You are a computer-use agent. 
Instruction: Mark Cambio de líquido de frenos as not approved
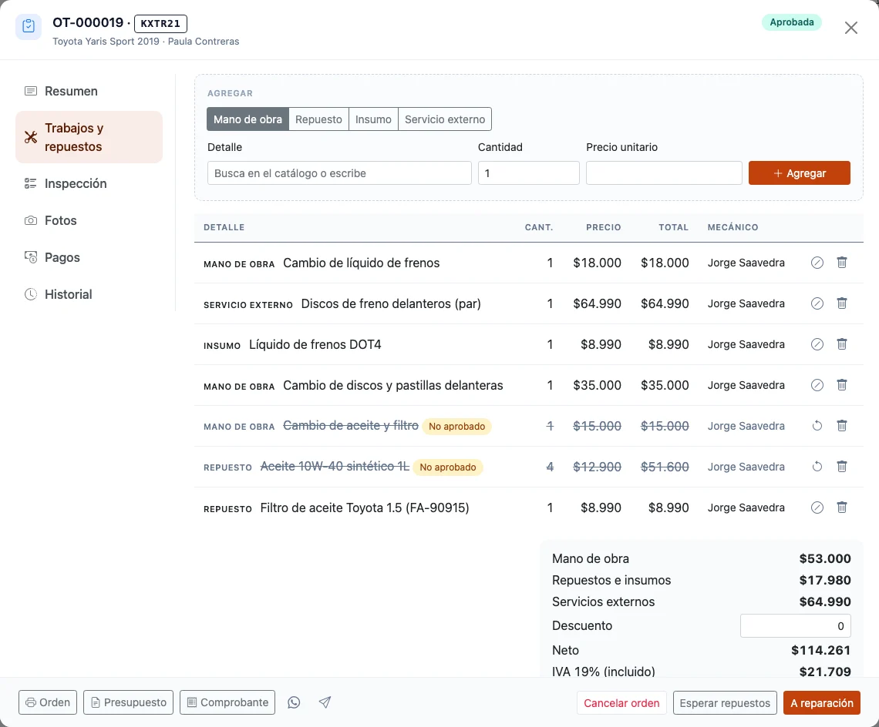817,262
